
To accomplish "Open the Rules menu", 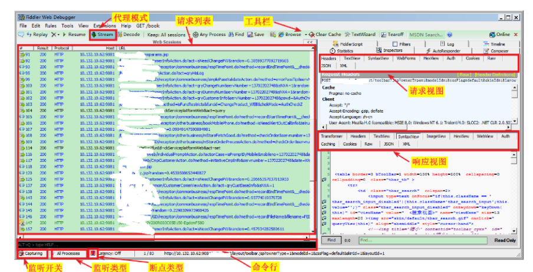I will pos(51,25).
